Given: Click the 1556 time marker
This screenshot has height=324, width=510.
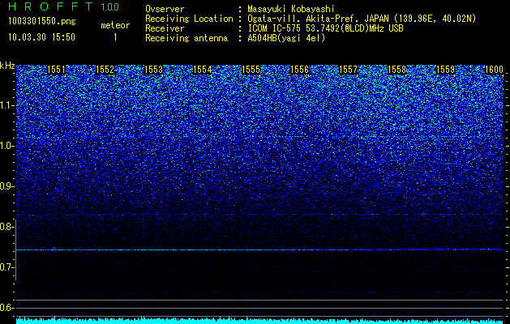Looking at the screenshot, I should click(x=299, y=70).
